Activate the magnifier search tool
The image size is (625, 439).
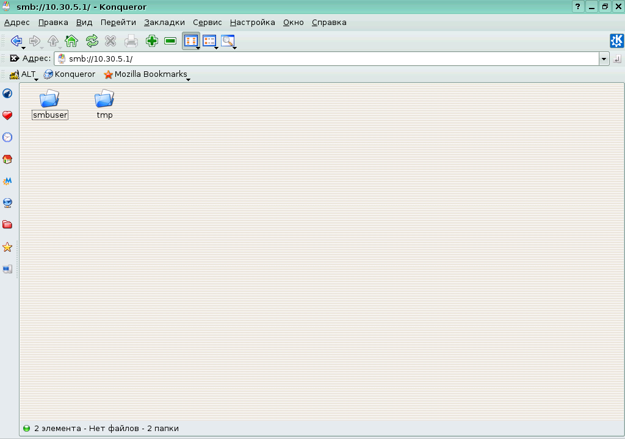pos(227,41)
